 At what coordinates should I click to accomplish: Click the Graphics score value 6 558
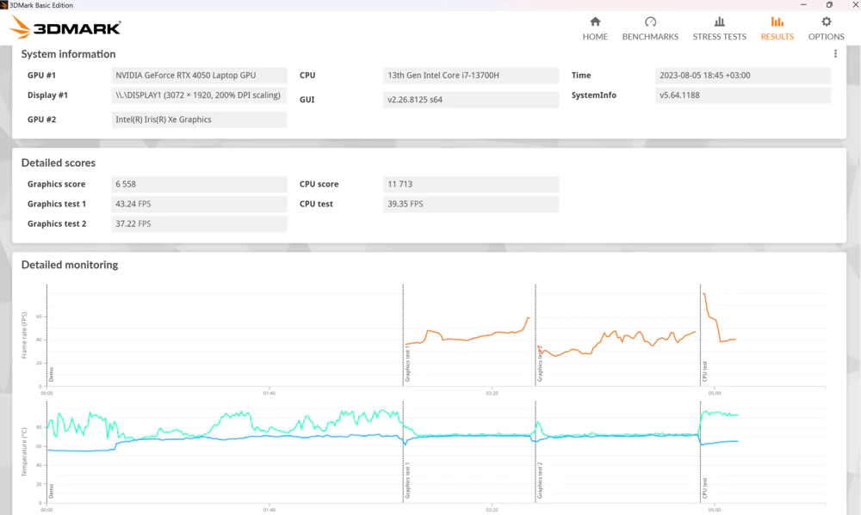(x=199, y=184)
